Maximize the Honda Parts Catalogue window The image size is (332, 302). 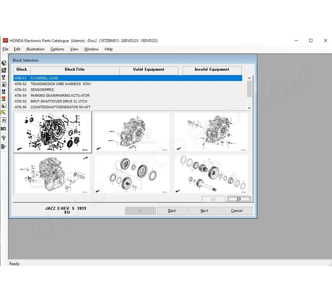[x=311, y=40]
